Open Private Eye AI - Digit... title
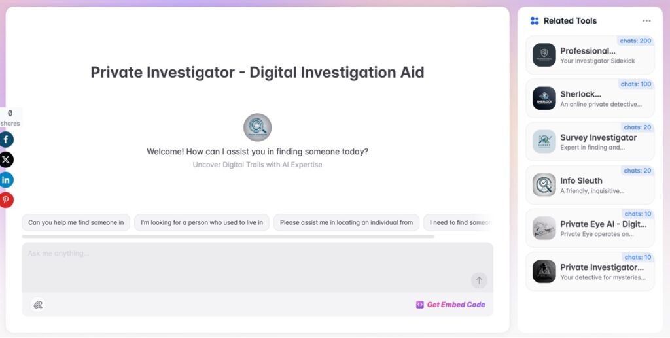670x338 pixels. (x=603, y=224)
